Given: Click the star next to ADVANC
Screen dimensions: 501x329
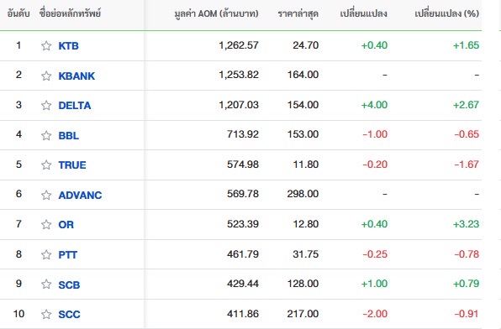Looking at the screenshot, I should [46, 195].
